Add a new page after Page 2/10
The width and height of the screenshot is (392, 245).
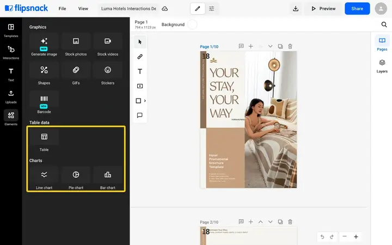click(251, 222)
